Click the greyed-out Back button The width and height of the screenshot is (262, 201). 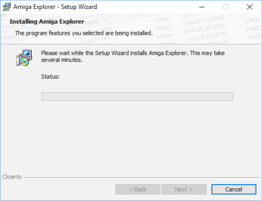coord(138,189)
